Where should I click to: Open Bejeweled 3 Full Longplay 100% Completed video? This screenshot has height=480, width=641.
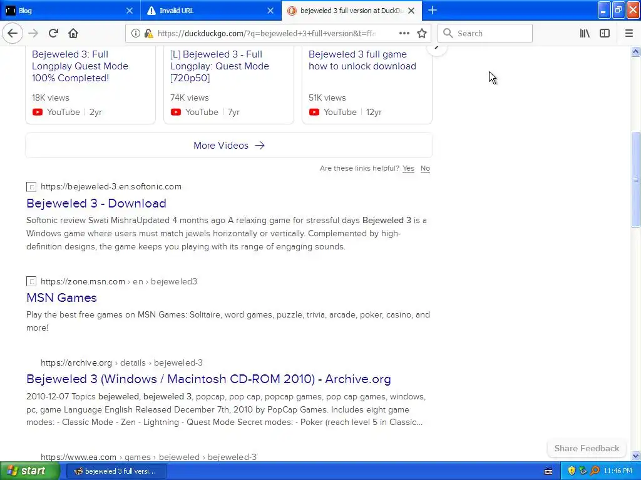coord(80,66)
